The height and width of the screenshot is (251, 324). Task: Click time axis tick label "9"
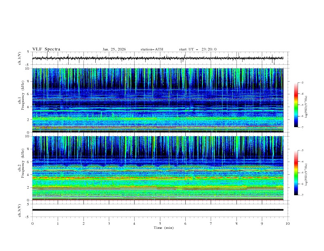pos(262,224)
